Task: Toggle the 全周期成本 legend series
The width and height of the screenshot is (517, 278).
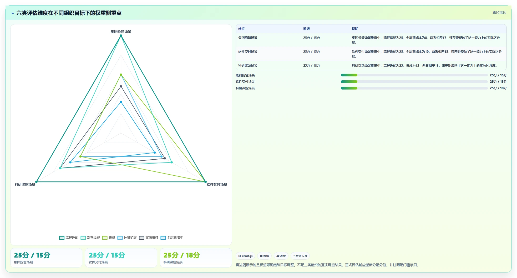Action: 172,238
